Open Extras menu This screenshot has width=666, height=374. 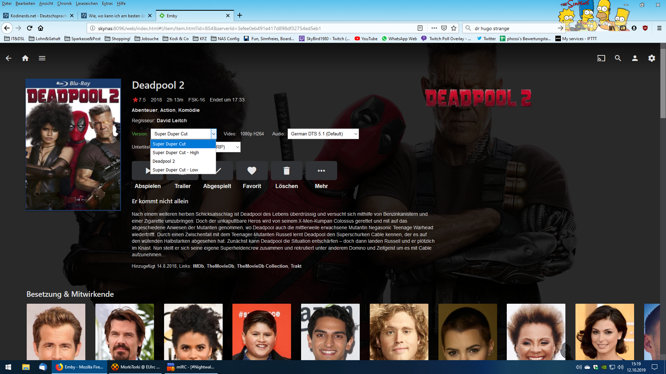click(107, 3)
